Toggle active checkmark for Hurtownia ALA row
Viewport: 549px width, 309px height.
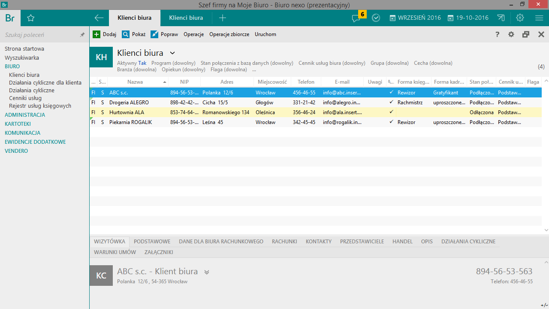click(391, 112)
